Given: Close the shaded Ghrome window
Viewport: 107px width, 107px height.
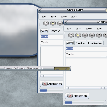Looking at the screenshot, I should pos(66,69).
